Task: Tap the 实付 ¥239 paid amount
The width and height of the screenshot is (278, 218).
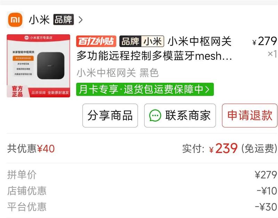Action: [x=230, y=148]
